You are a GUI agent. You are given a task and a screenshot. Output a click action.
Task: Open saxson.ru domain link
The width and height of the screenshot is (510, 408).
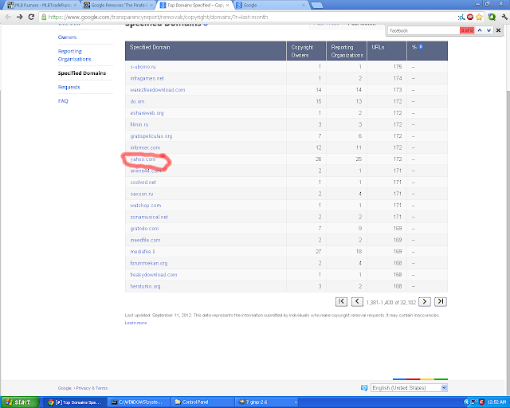[142, 194]
